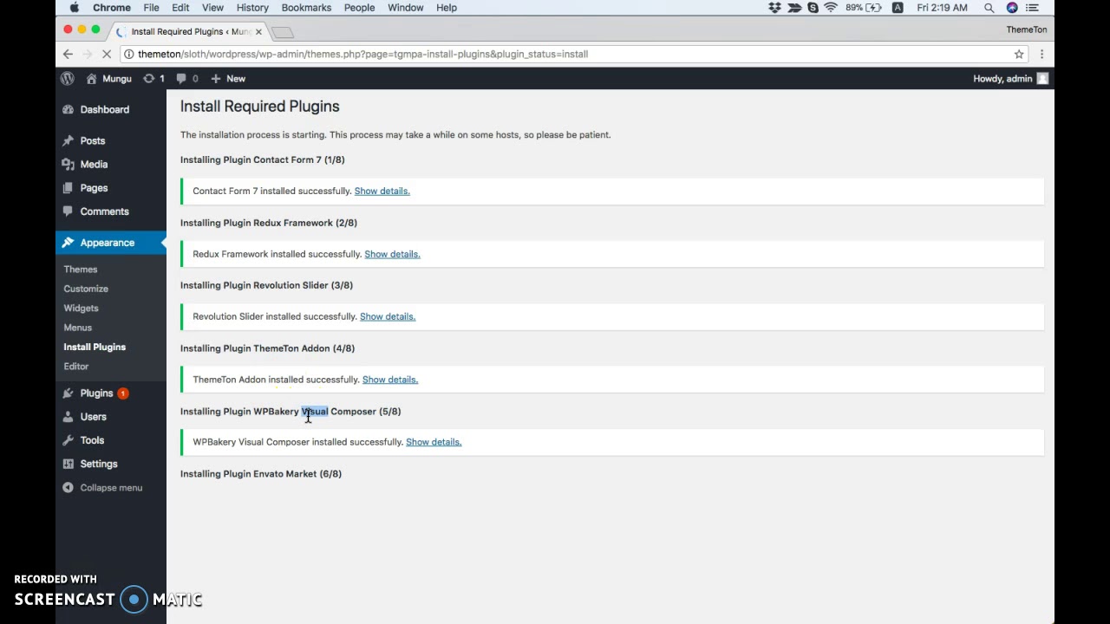The width and height of the screenshot is (1110, 624).
Task: Open Customize submenu item
Action: 86,289
